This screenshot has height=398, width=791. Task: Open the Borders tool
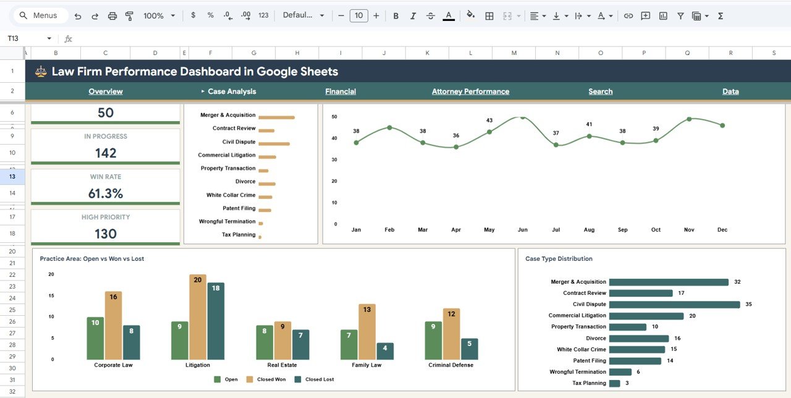pos(489,15)
